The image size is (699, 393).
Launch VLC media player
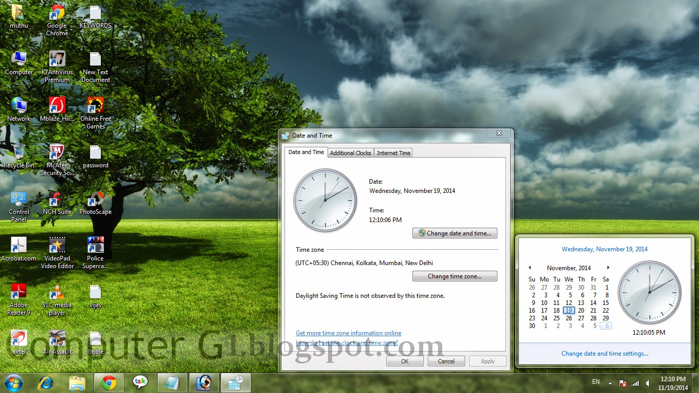pyautogui.click(x=56, y=292)
